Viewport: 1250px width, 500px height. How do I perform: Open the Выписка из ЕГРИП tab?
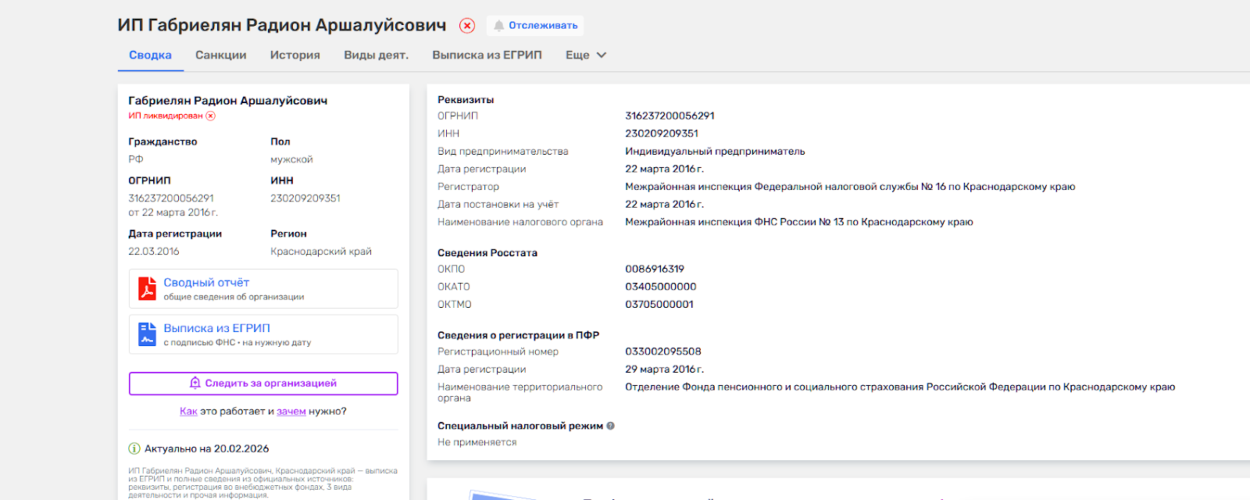(x=487, y=55)
